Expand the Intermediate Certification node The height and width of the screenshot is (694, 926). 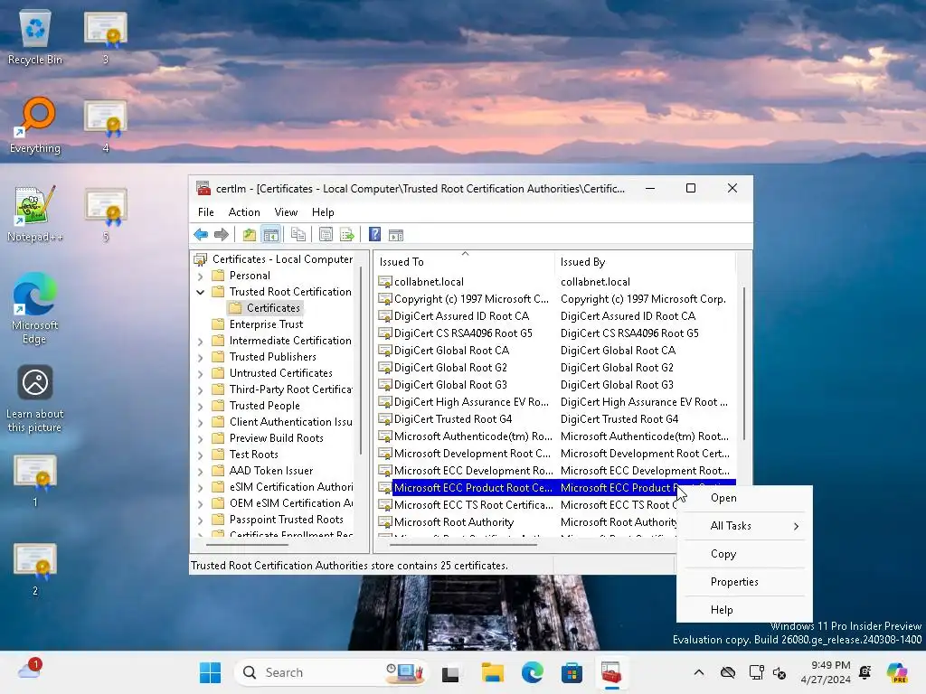[x=200, y=341]
